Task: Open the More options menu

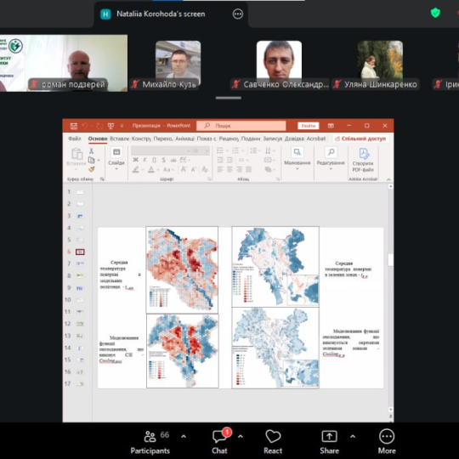Action: coord(387,442)
